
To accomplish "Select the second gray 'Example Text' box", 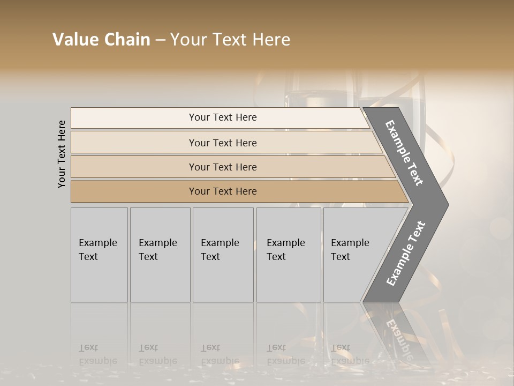I will [x=160, y=255].
